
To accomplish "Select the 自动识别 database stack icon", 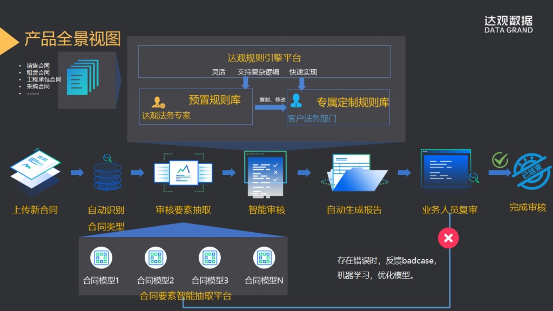I will (106, 172).
